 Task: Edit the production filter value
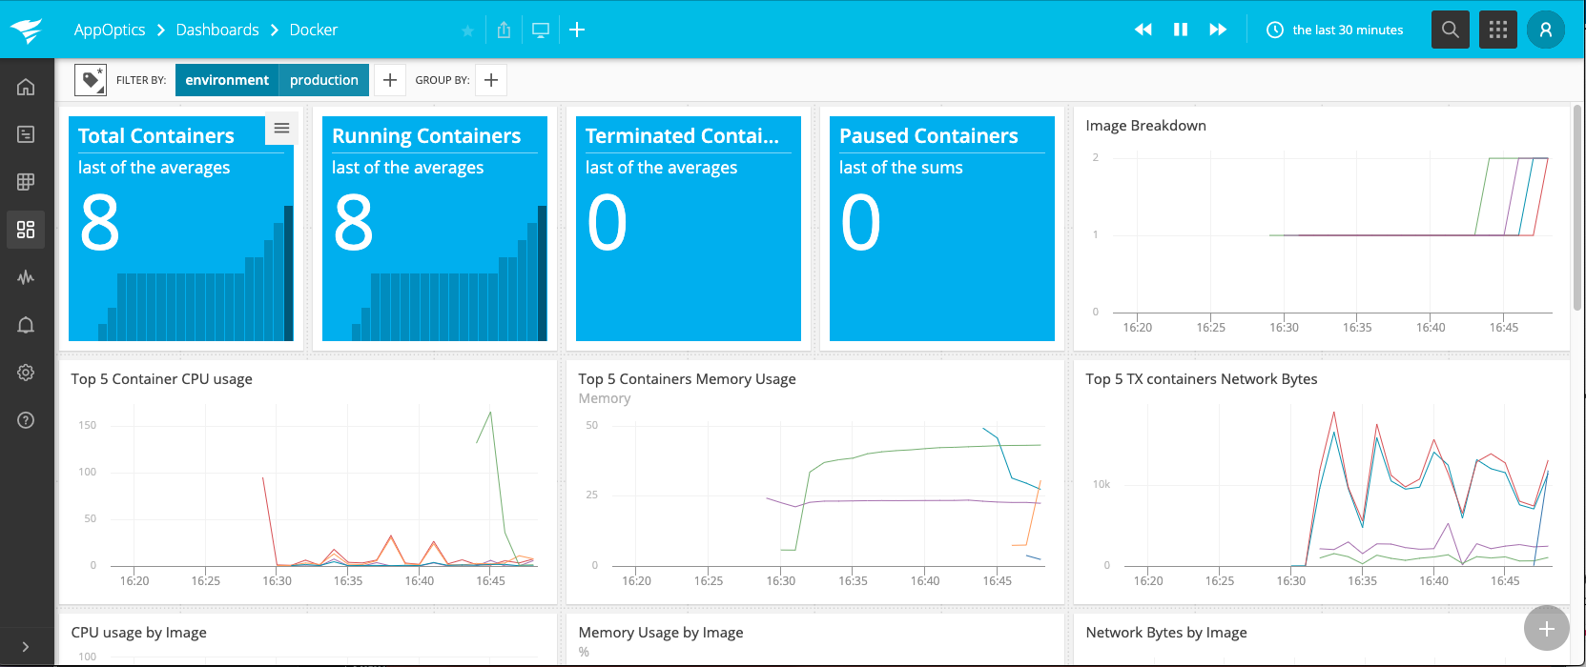324,80
